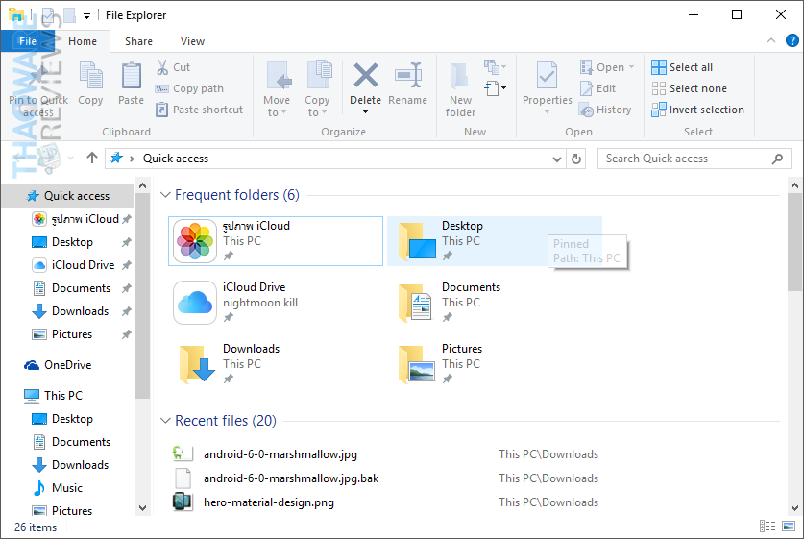Click Invert selection in the ribbon

(x=698, y=110)
